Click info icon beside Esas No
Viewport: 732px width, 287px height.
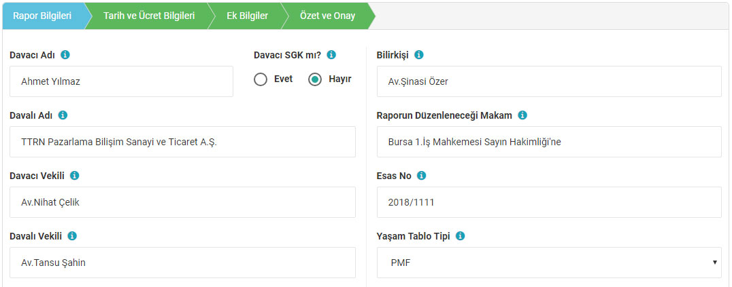(x=422, y=176)
